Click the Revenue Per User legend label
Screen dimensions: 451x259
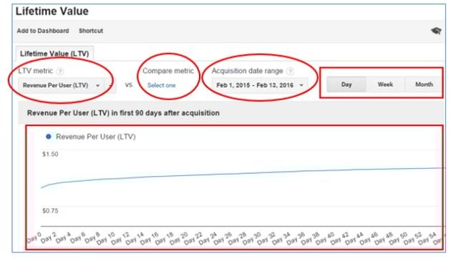coord(95,137)
